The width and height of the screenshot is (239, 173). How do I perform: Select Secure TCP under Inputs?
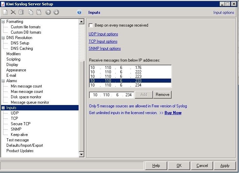[21, 124]
